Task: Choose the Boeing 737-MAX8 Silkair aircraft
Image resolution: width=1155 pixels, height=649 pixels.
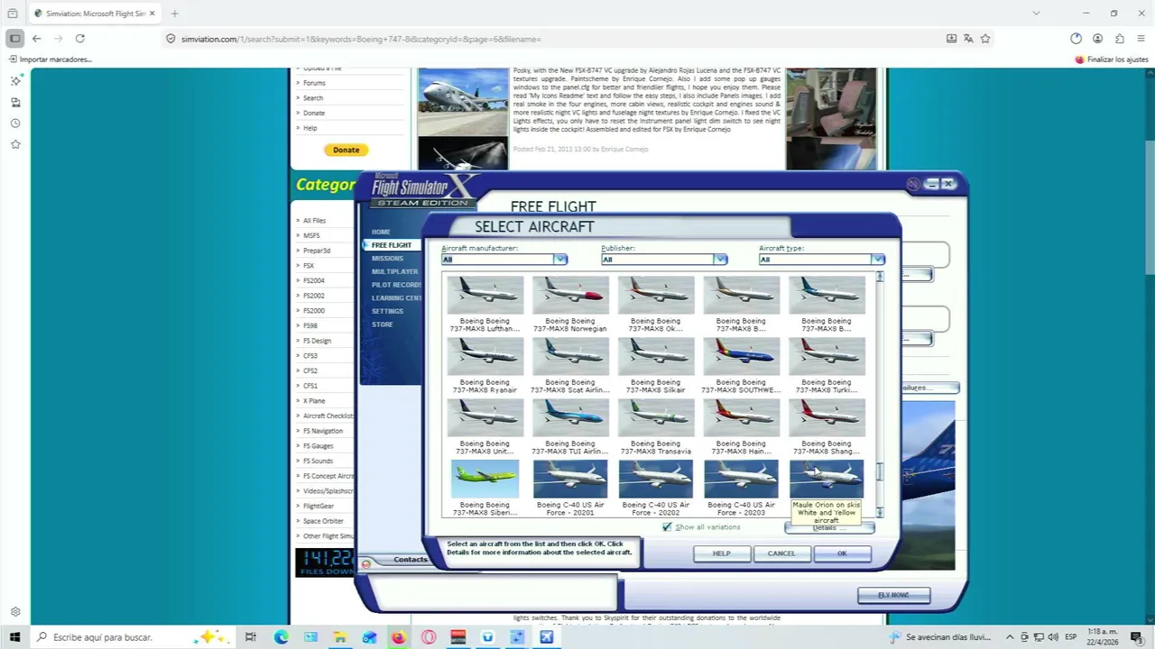Action: coord(656,356)
